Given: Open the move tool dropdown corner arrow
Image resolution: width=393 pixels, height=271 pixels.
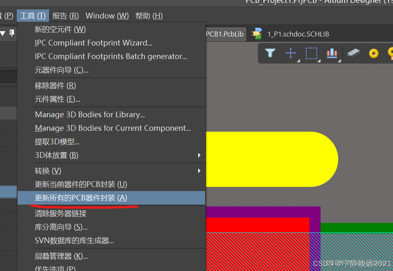Looking at the screenshot, I should [x=298, y=61].
